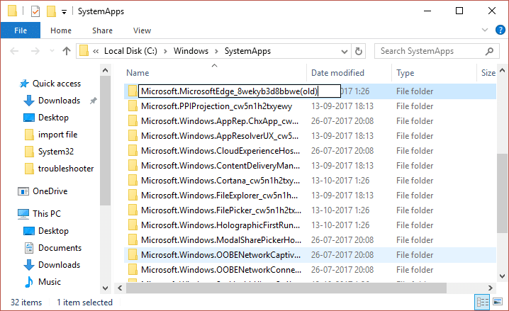Click the search magnifier icon
The height and width of the screenshot is (311, 509).
[489, 51]
